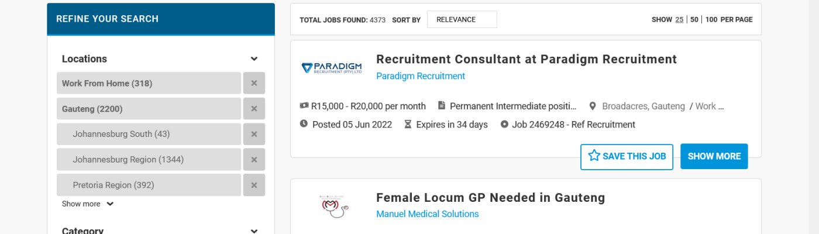Screen dimensions: 819x234
Task: Click the Manuel Medical Solutions logo
Action: [x=332, y=206]
